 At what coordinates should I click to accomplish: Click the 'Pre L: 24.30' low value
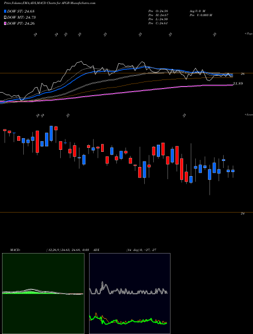pos(158,19)
